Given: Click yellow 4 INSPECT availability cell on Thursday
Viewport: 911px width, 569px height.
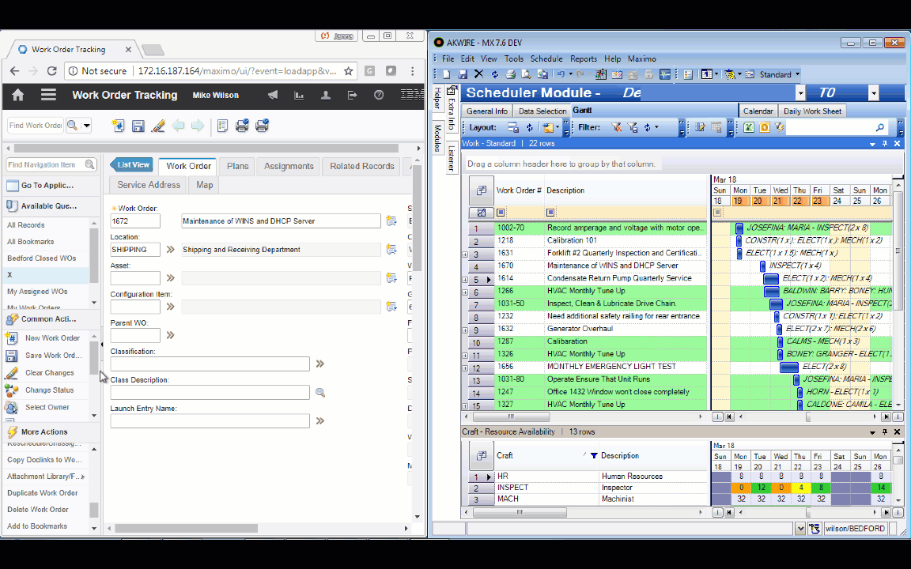Looking at the screenshot, I should (x=800, y=488).
